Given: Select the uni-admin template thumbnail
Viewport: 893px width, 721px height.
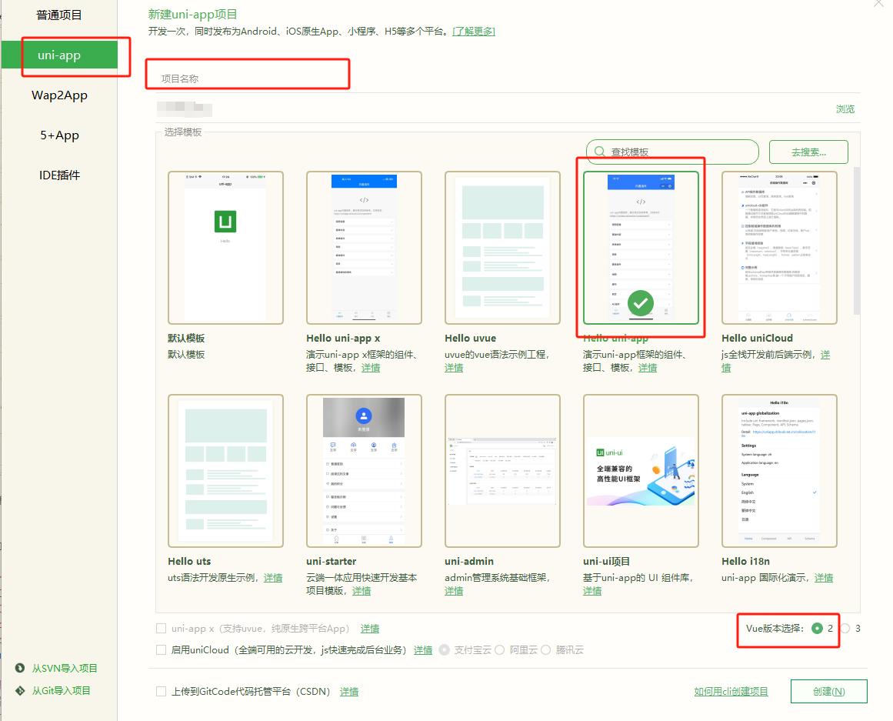Looking at the screenshot, I should pyautogui.click(x=502, y=471).
